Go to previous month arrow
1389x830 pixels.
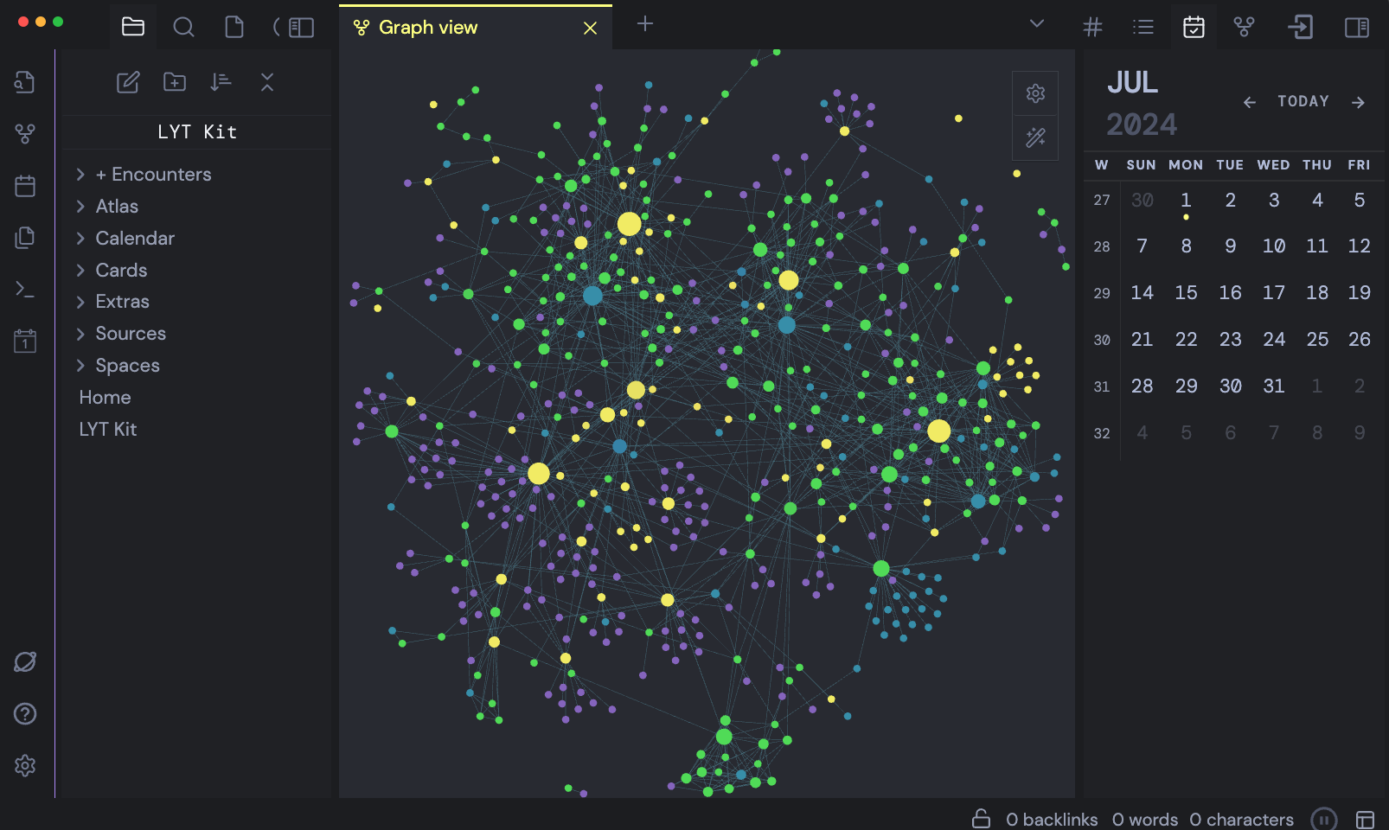pos(1249,102)
